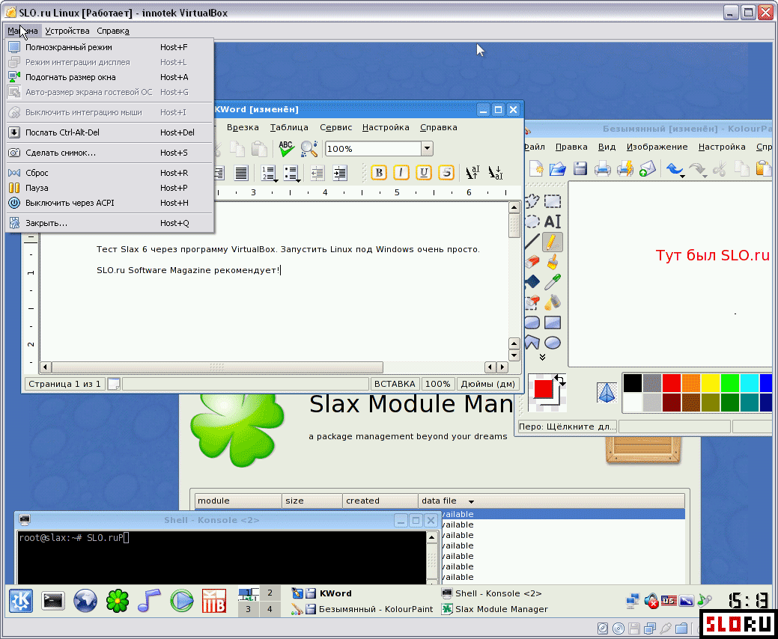The width and height of the screenshot is (778, 639).
Task: Select the Pen tool in KolourPaint
Action: pyautogui.click(x=553, y=242)
